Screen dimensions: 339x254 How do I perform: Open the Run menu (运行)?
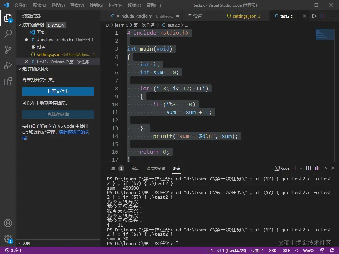(115, 5)
